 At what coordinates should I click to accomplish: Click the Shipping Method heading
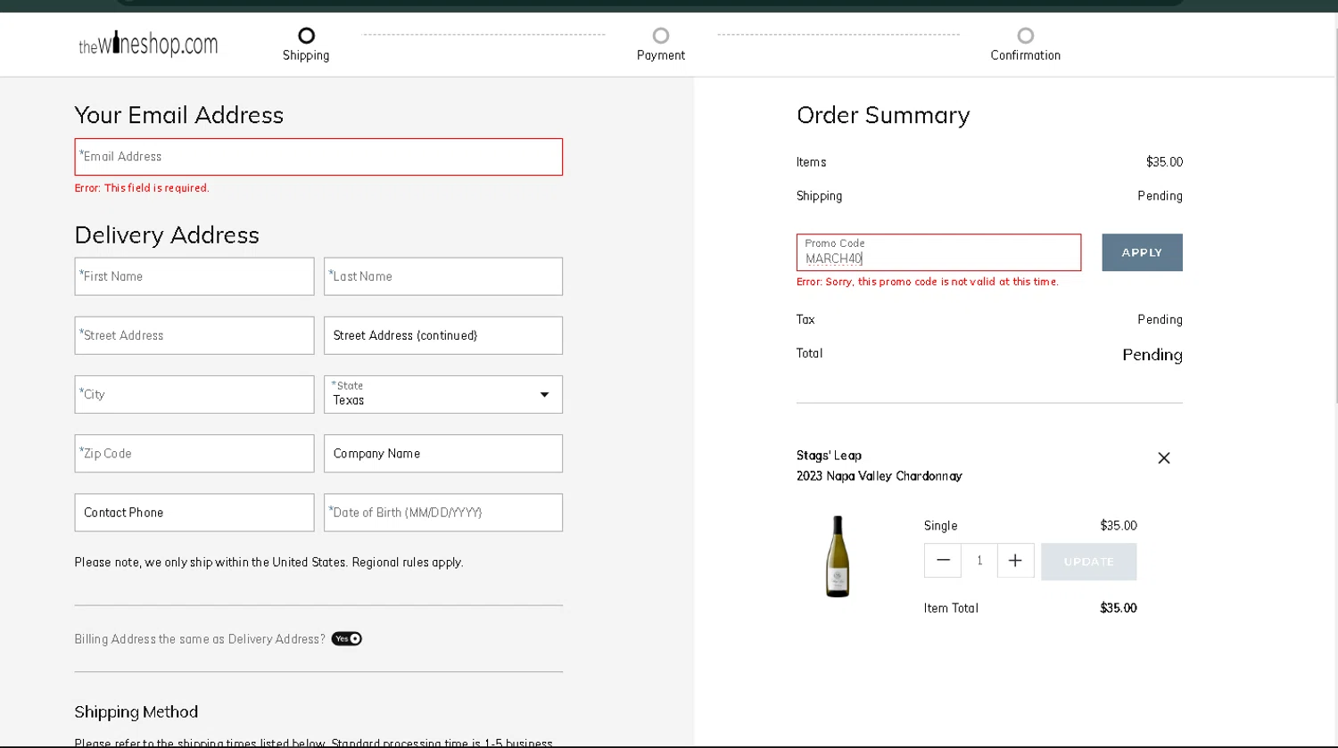(136, 711)
